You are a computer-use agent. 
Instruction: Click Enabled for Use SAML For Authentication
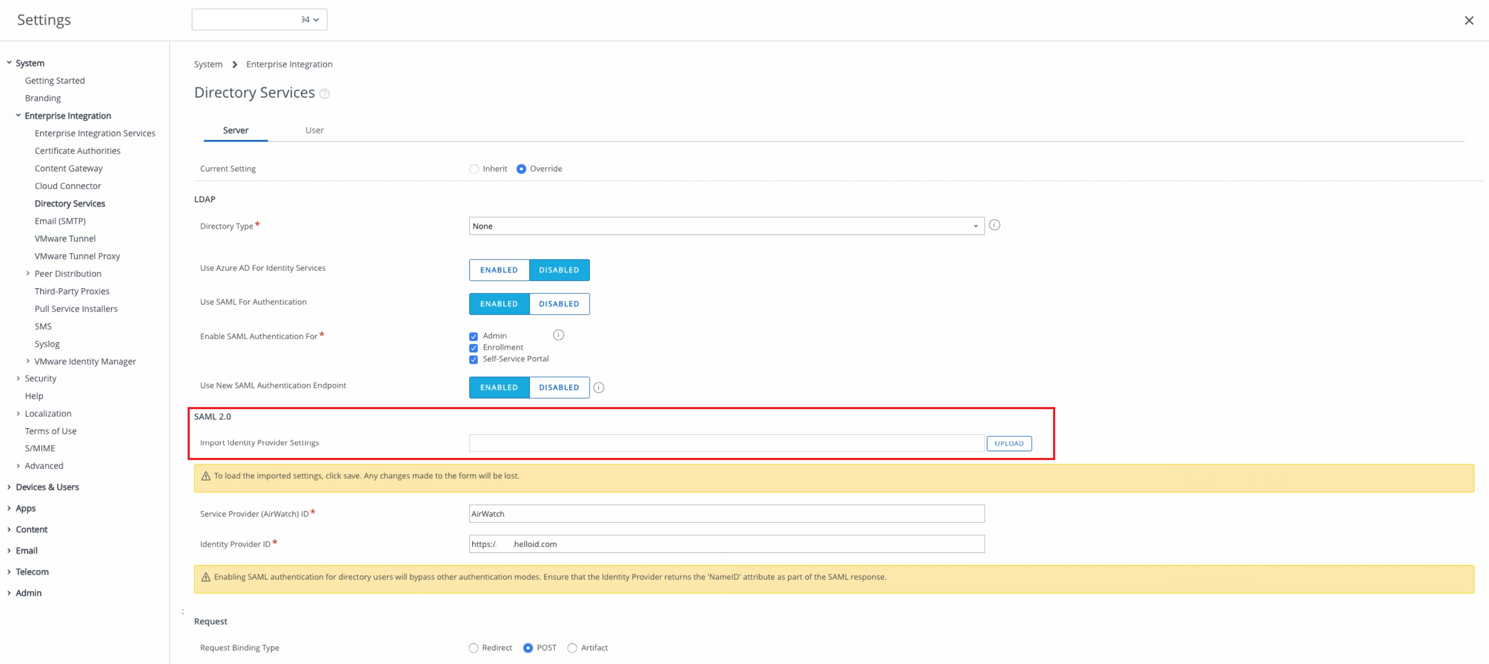click(x=499, y=304)
